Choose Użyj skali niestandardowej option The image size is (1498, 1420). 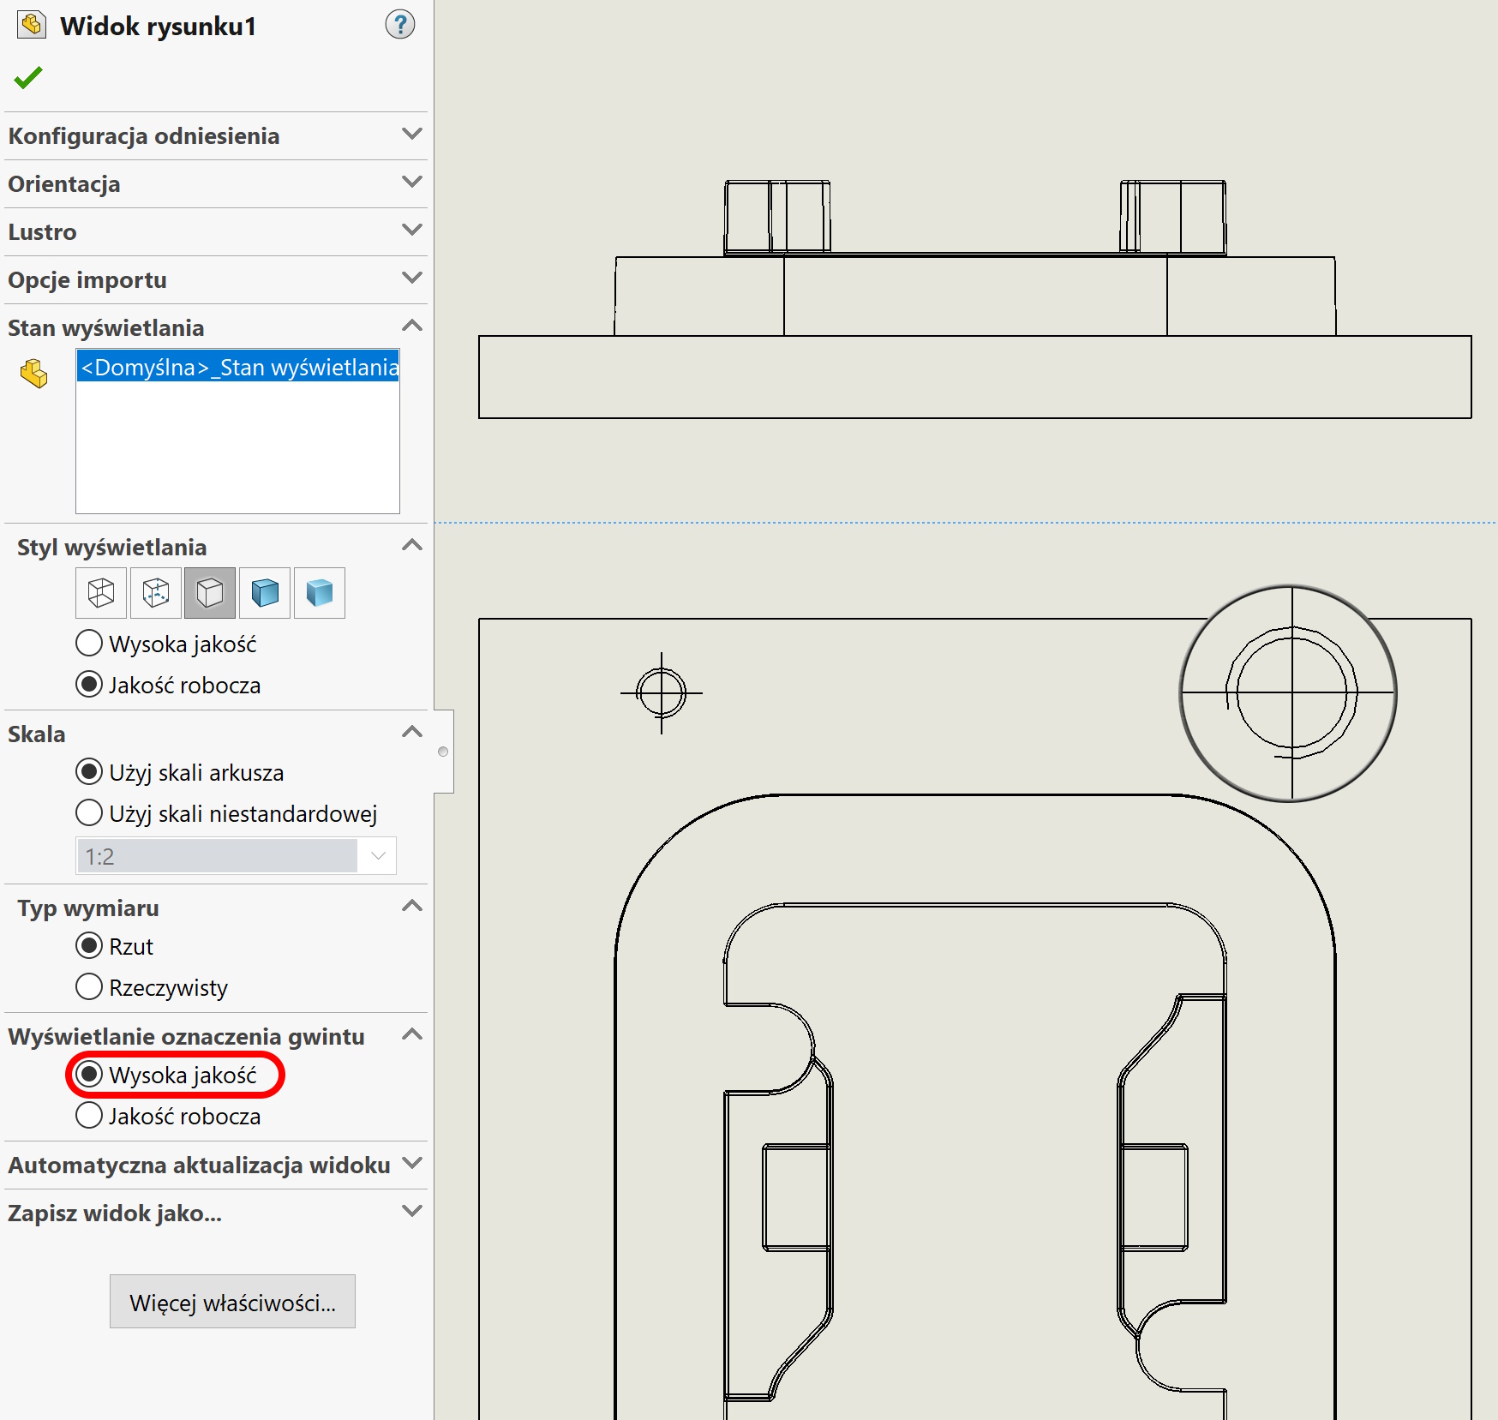226,813
